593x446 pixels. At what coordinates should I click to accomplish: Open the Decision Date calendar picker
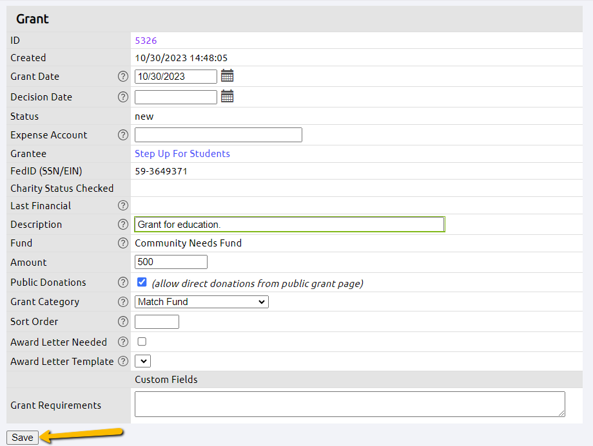click(x=227, y=97)
